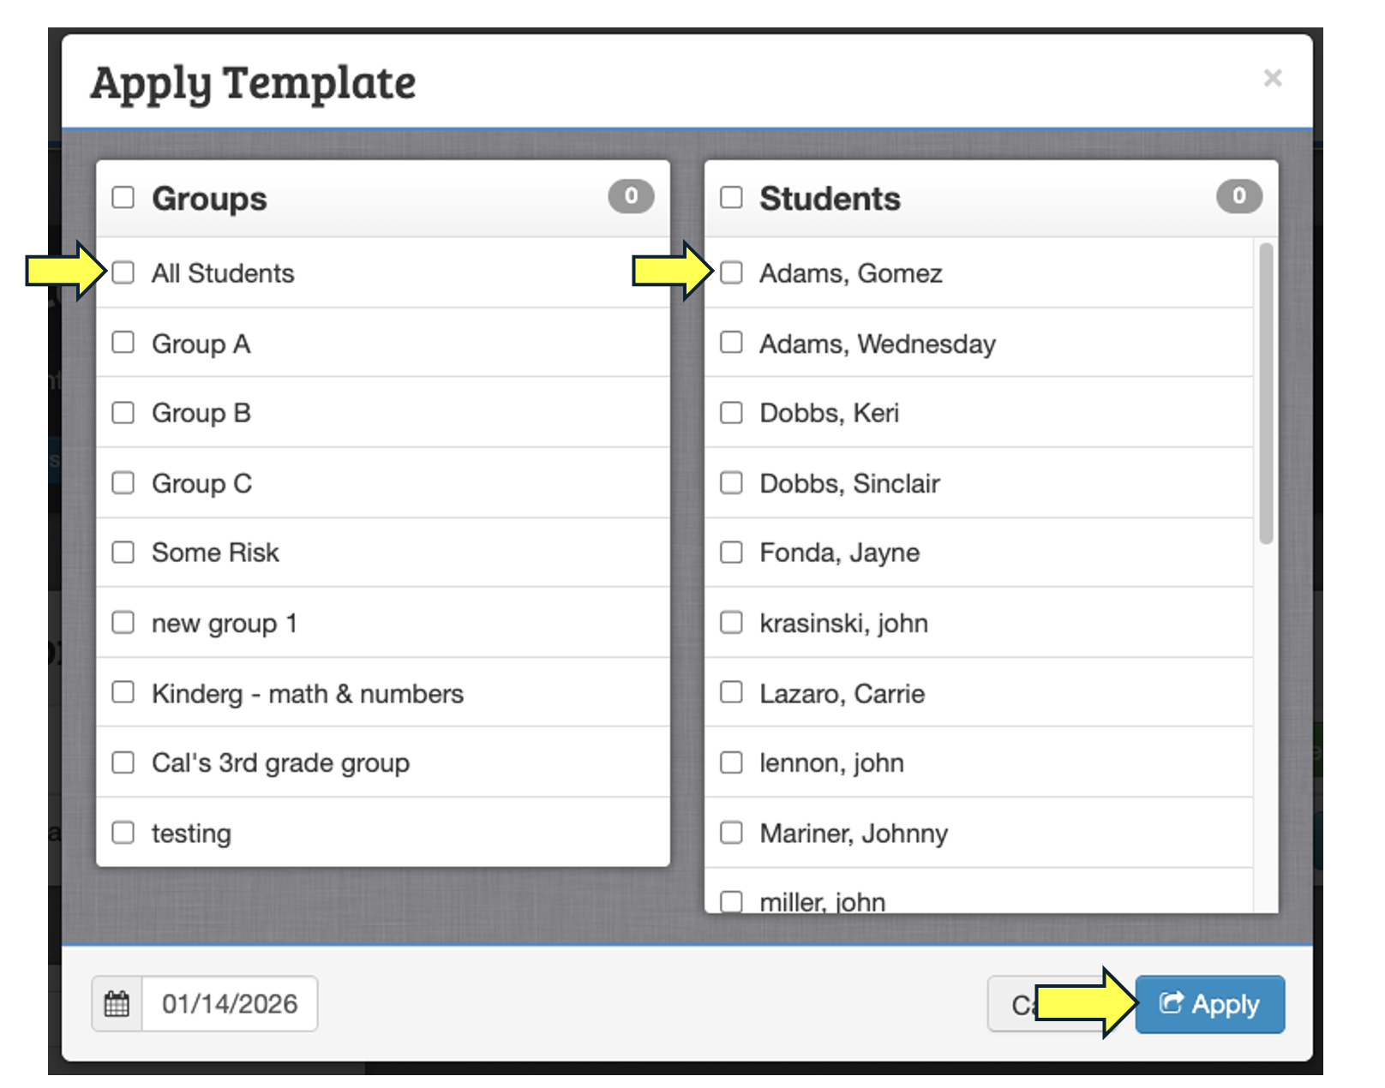Click the calendar icon beside the date
Image resolution: width=1385 pixels, height=1088 pixels.
[117, 1003]
